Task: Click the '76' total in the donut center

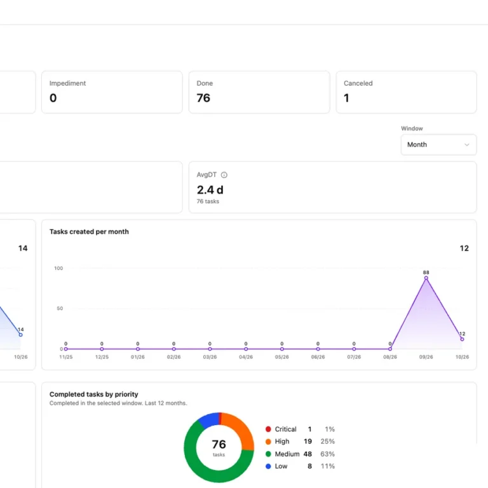Action: coord(219,444)
